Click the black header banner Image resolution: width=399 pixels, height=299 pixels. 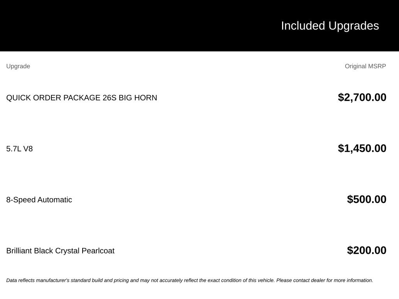coord(199,26)
